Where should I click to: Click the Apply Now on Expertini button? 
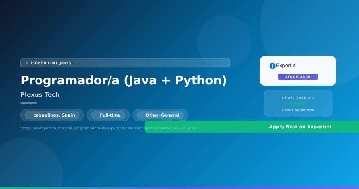tap(252, 127)
